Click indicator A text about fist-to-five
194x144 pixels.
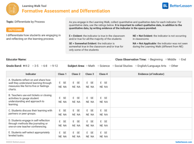click(30, 85)
